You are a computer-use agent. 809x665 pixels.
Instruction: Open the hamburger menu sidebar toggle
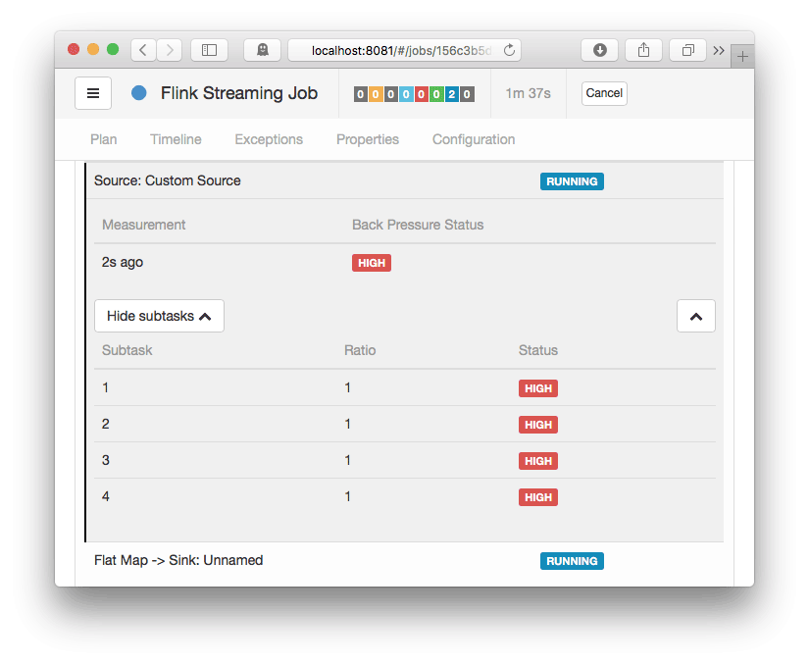click(x=93, y=93)
